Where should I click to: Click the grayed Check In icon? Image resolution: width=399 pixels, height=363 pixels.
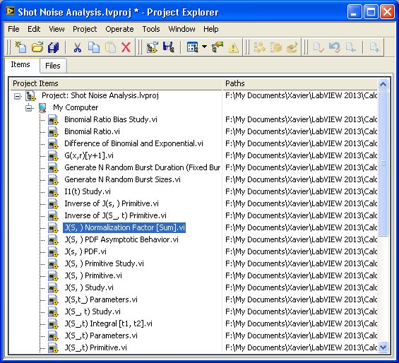pos(351,47)
